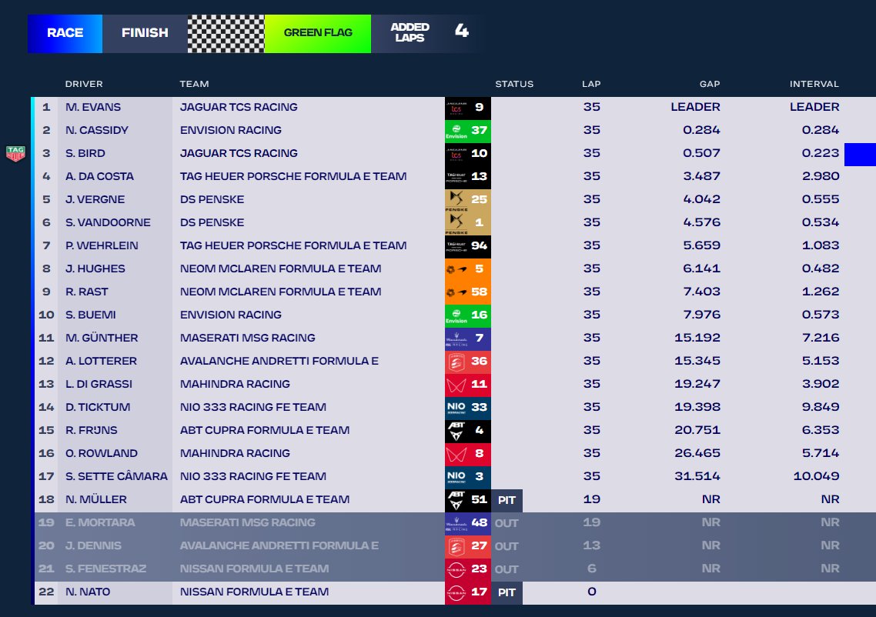Viewport: 876px width, 617px height.
Task: Click ABT Cupra car number 51 badge
Action: 467,500
